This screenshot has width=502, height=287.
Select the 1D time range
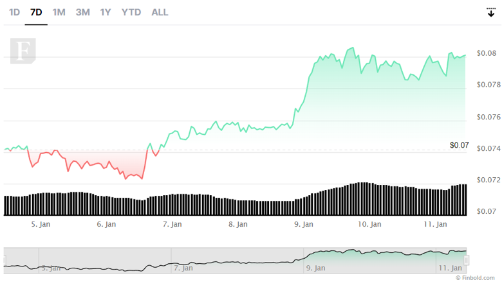(14, 12)
